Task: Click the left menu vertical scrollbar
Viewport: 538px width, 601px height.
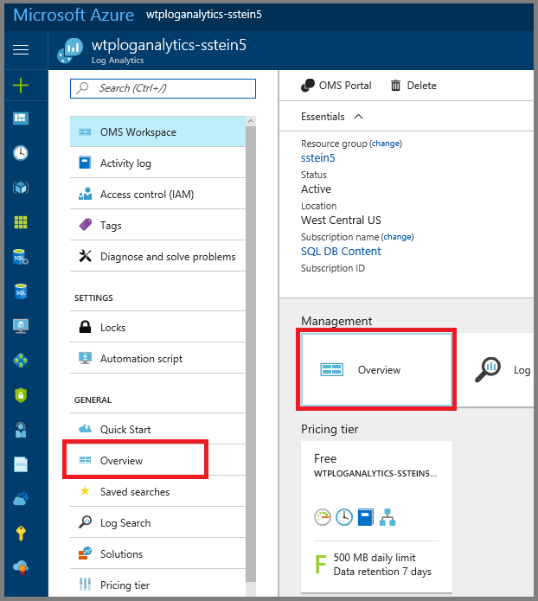Action: tap(251, 354)
